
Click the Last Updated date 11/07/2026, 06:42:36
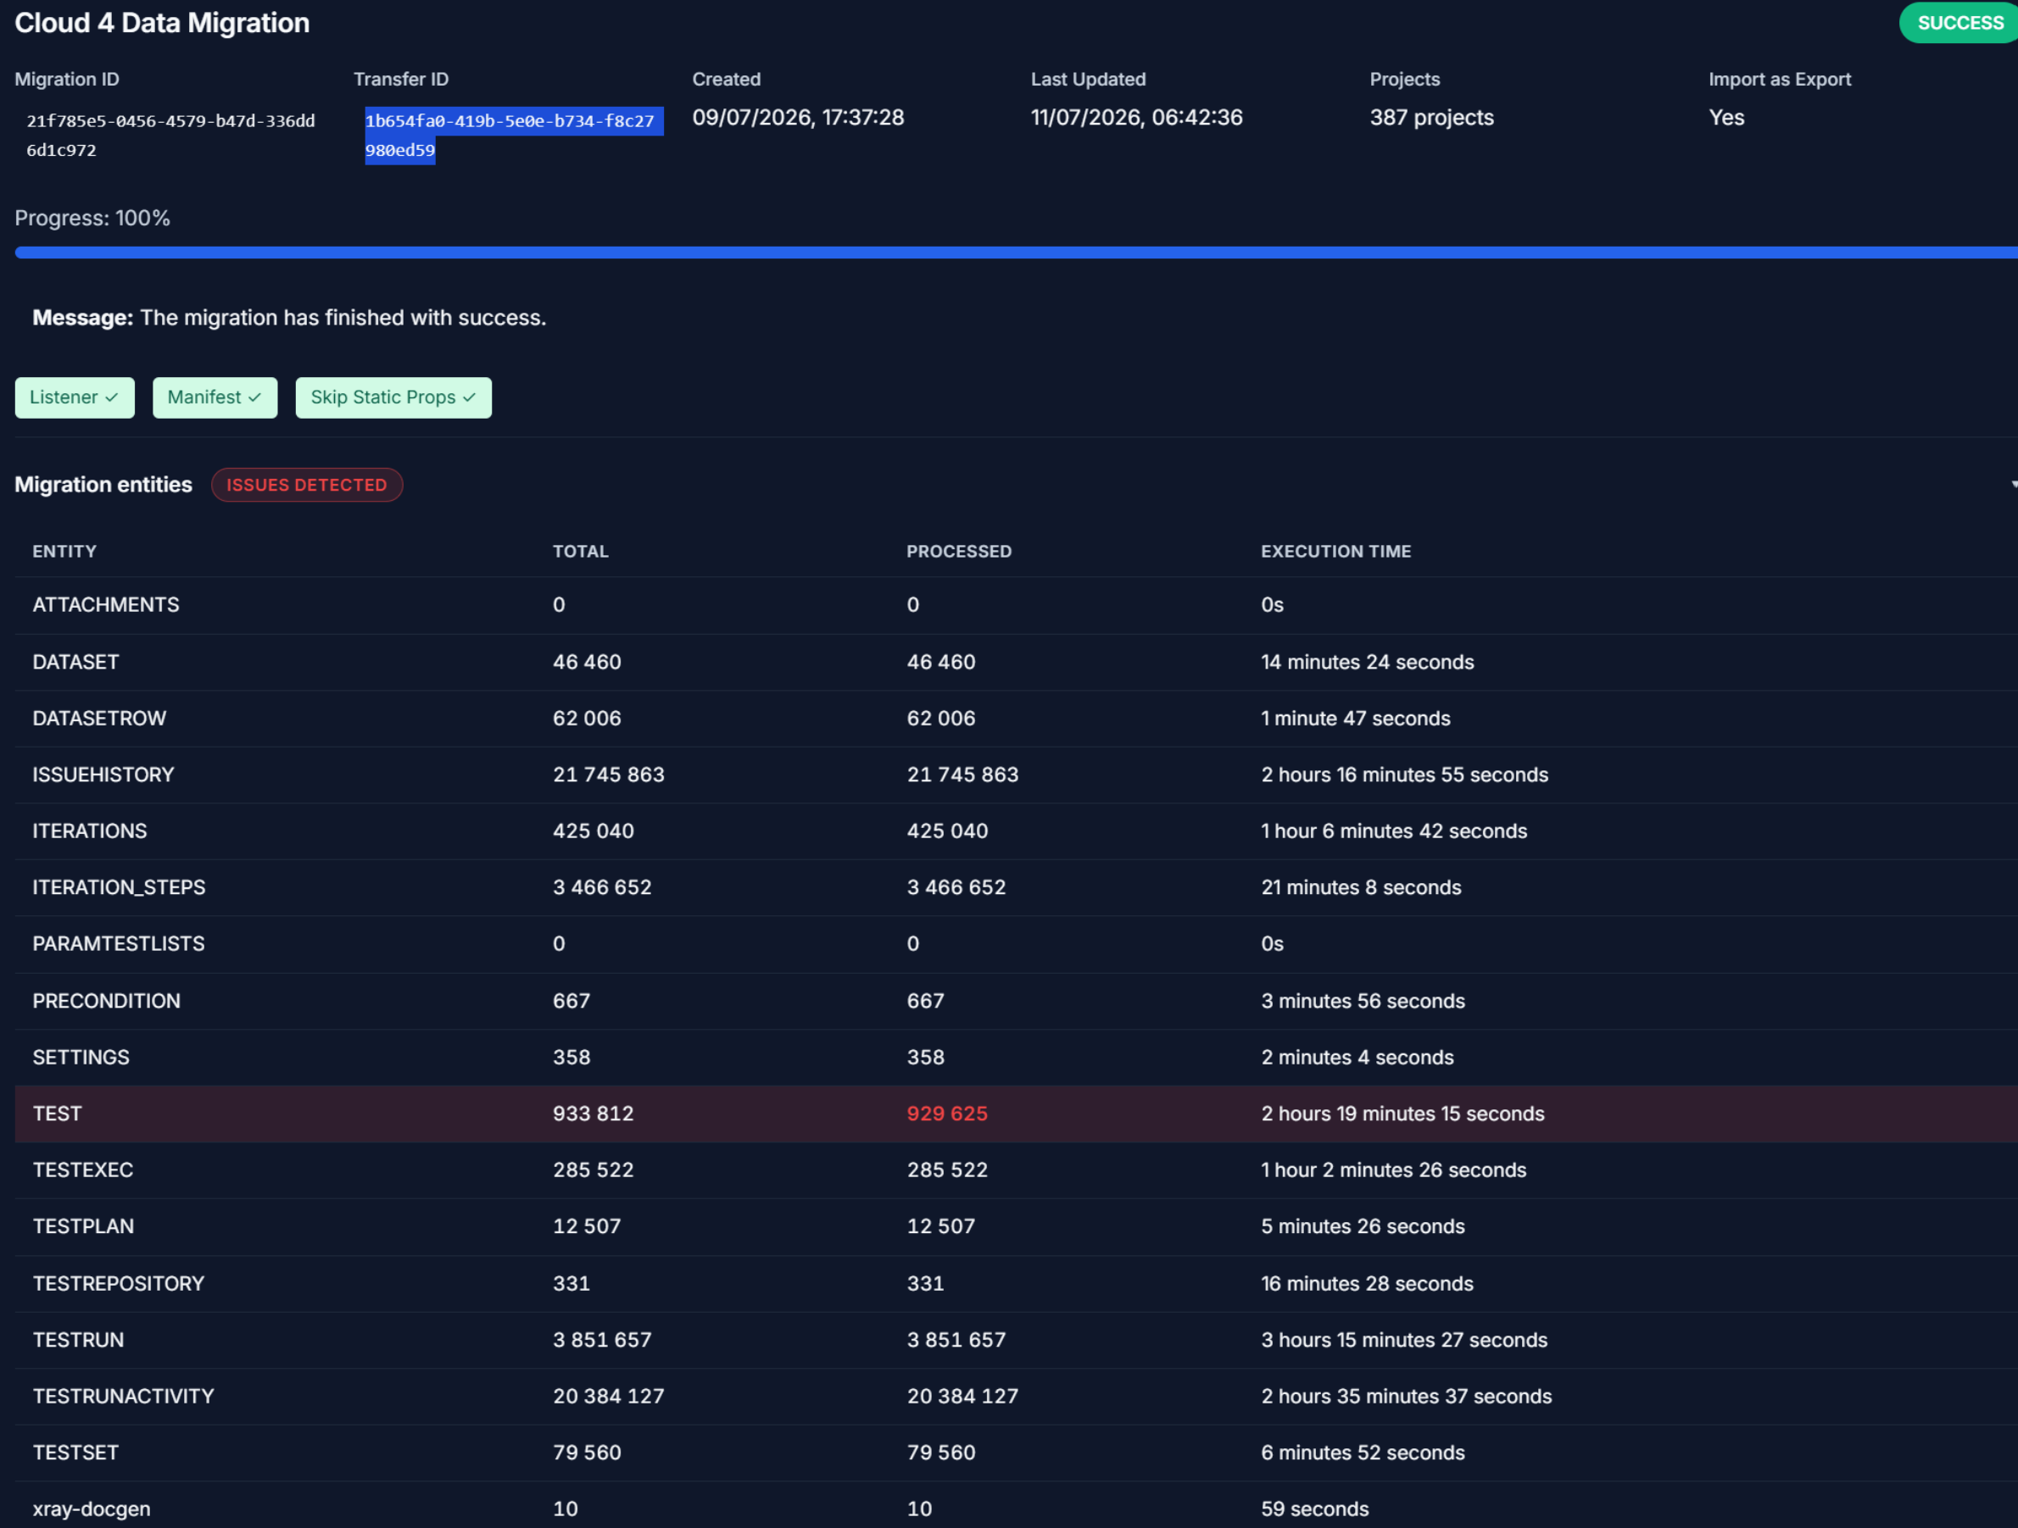click(x=1137, y=118)
